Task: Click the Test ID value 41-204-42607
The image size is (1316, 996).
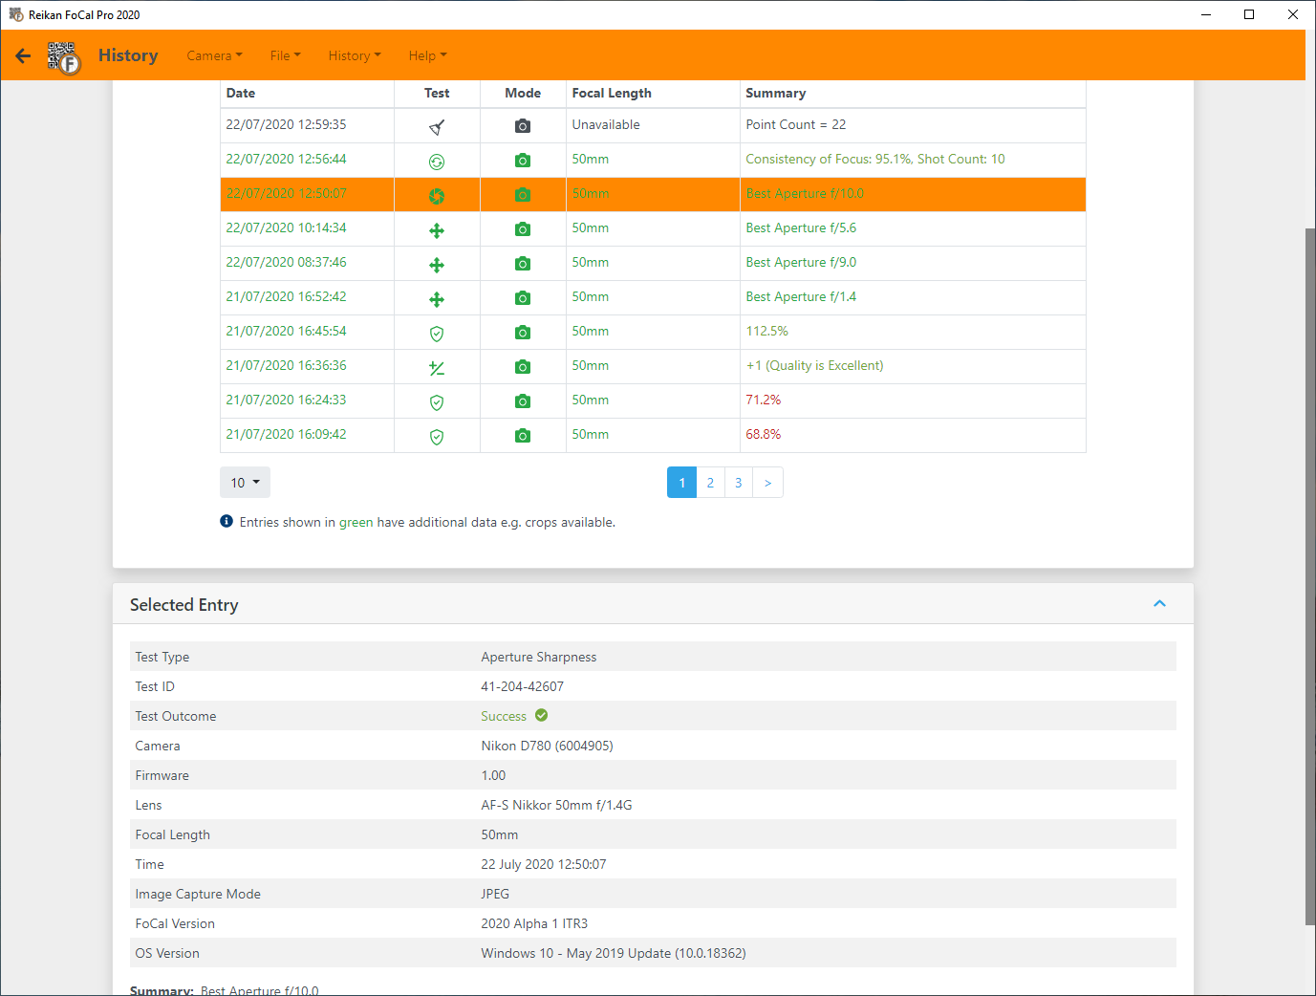Action: (522, 686)
